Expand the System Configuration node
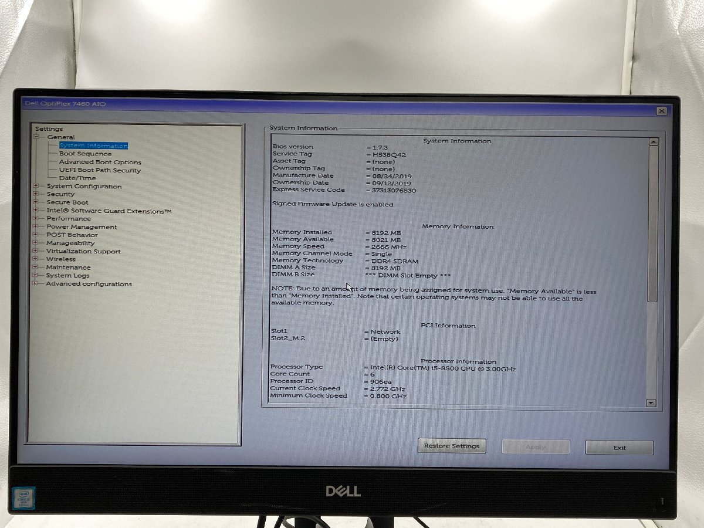The image size is (704, 528). 36,187
